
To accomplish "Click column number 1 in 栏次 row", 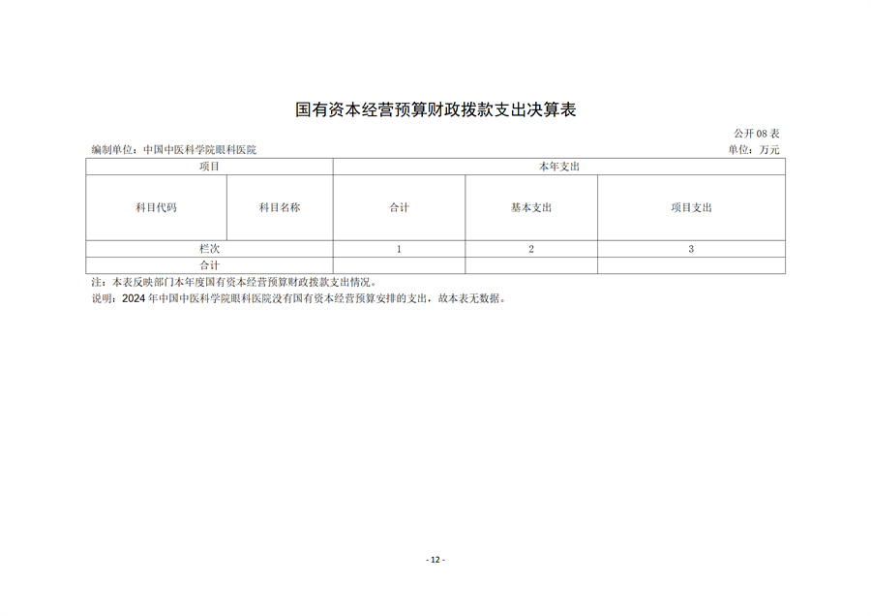I will (400, 249).
